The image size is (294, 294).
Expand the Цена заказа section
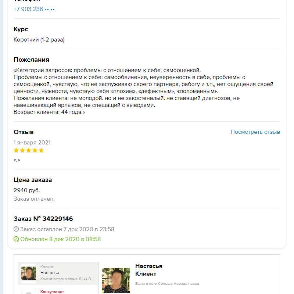point(33,180)
